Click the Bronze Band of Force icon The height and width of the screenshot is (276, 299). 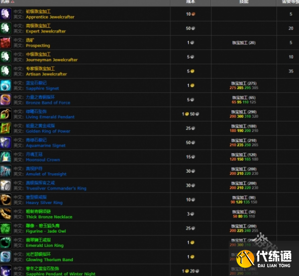6,100
